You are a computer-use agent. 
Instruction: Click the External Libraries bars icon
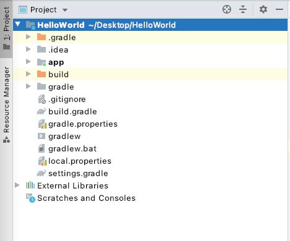click(x=30, y=185)
